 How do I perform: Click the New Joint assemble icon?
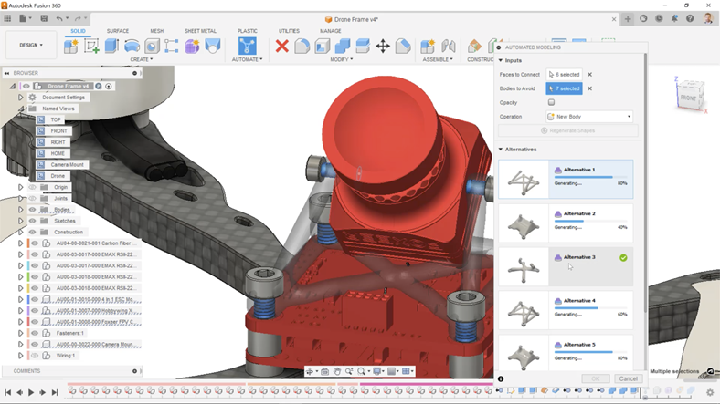(428, 46)
